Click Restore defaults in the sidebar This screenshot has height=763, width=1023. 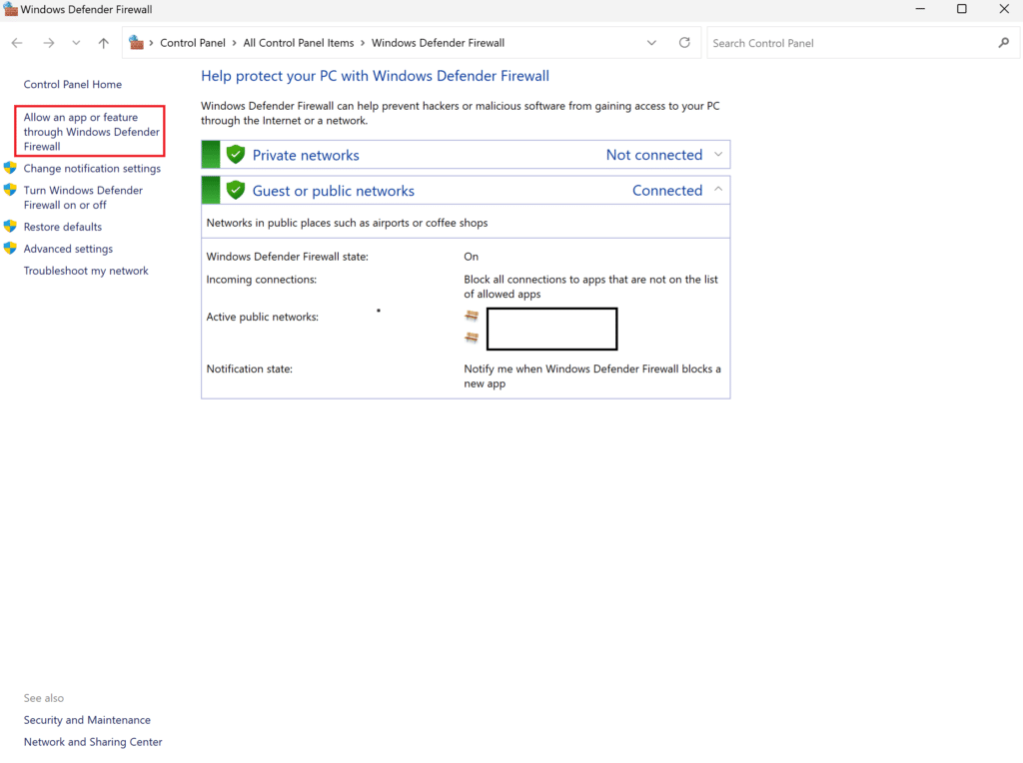click(x=62, y=227)
